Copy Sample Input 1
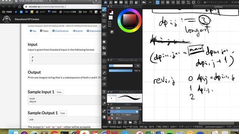The height and width of the screenshot is (134, 239). coord(59,92)
